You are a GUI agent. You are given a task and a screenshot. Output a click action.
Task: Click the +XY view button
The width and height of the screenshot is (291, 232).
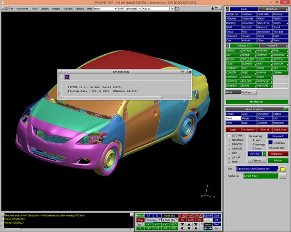(148, 224)
